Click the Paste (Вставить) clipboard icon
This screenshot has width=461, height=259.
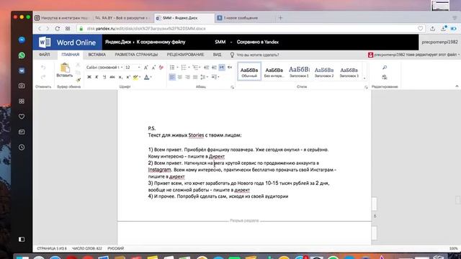coord(65,68)
